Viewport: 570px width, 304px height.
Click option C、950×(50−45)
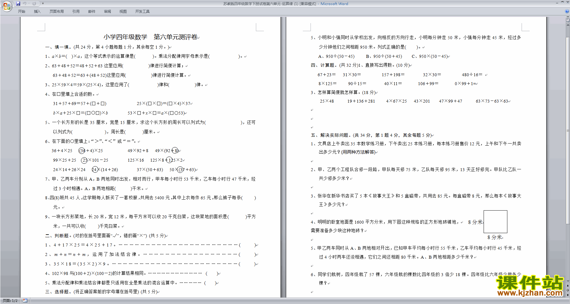coord(430,56)
